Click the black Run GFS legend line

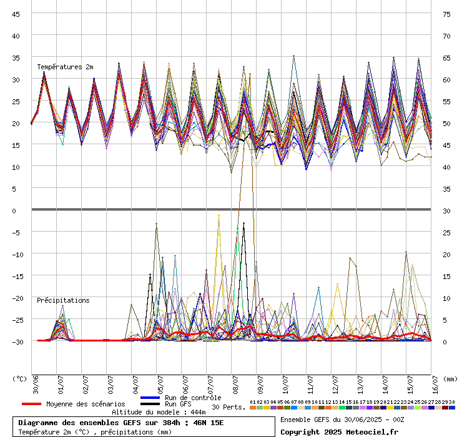150,404
